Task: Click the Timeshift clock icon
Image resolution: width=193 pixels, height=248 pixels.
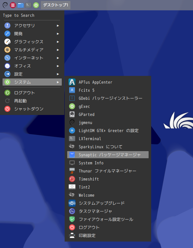Action: pos(72,179)
